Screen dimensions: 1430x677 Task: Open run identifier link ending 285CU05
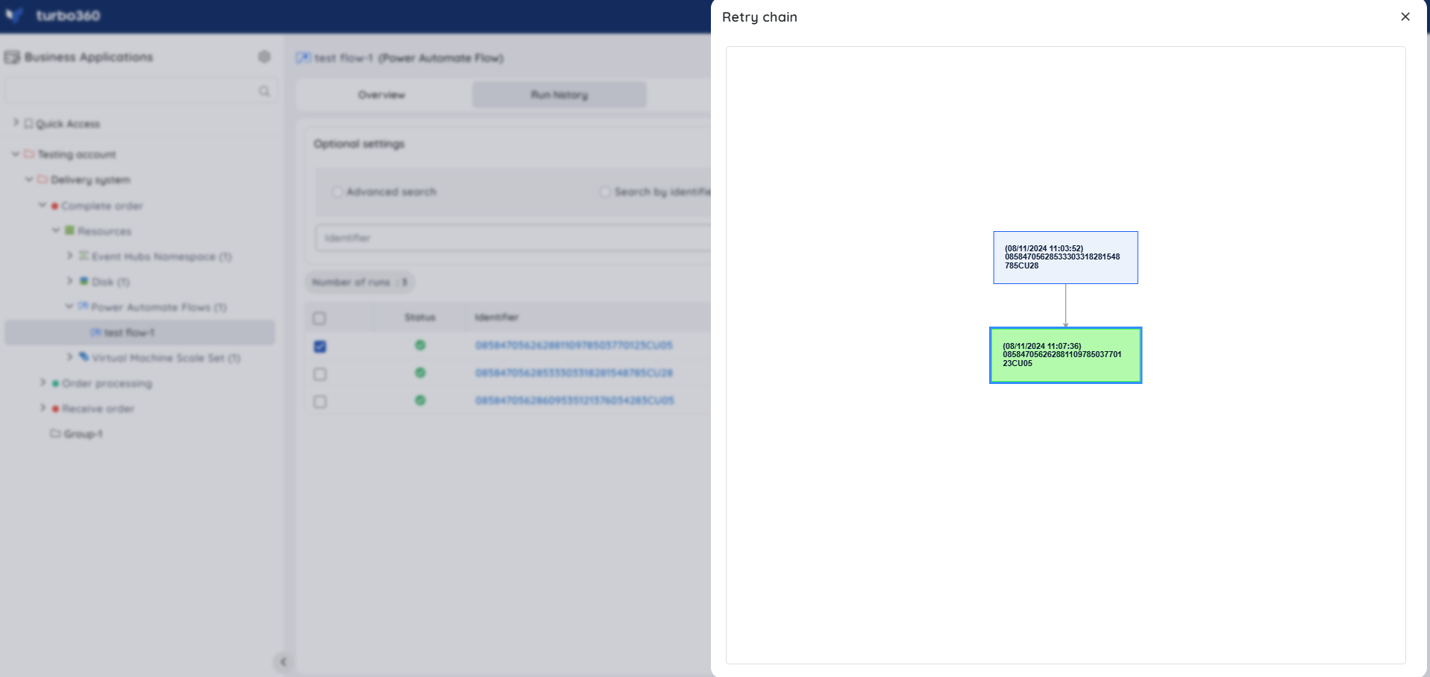tap(574, 400)
